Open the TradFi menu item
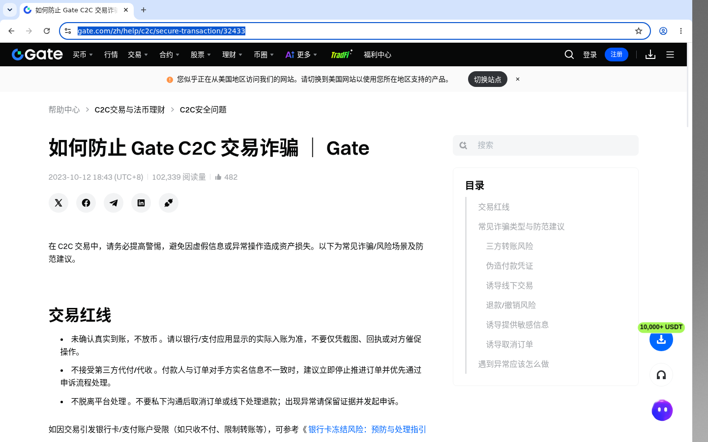Viewport: 708px width, 442px height. point(341,54)
